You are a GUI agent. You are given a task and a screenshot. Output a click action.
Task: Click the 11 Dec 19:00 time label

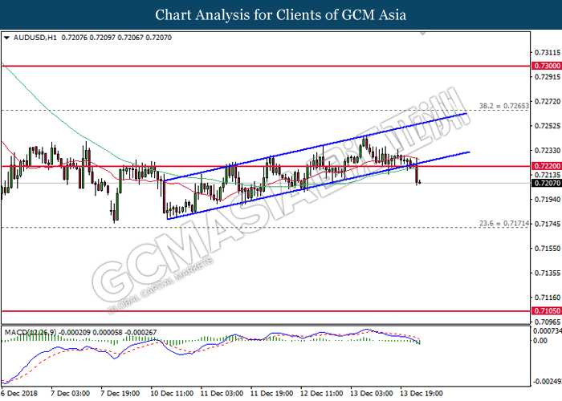pyautogui.click(x=271, y=394)
